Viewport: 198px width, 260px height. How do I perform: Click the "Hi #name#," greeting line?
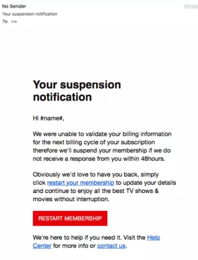coord(48,118)
